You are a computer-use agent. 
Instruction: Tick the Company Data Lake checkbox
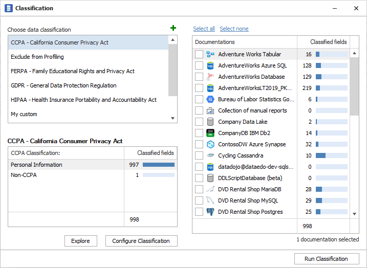pos(199,122)
